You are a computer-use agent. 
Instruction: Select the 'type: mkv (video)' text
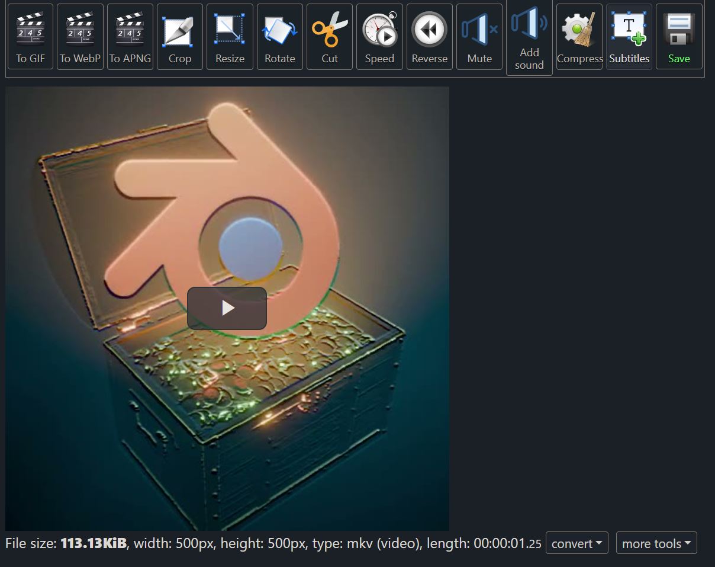[x=366, y=543]
